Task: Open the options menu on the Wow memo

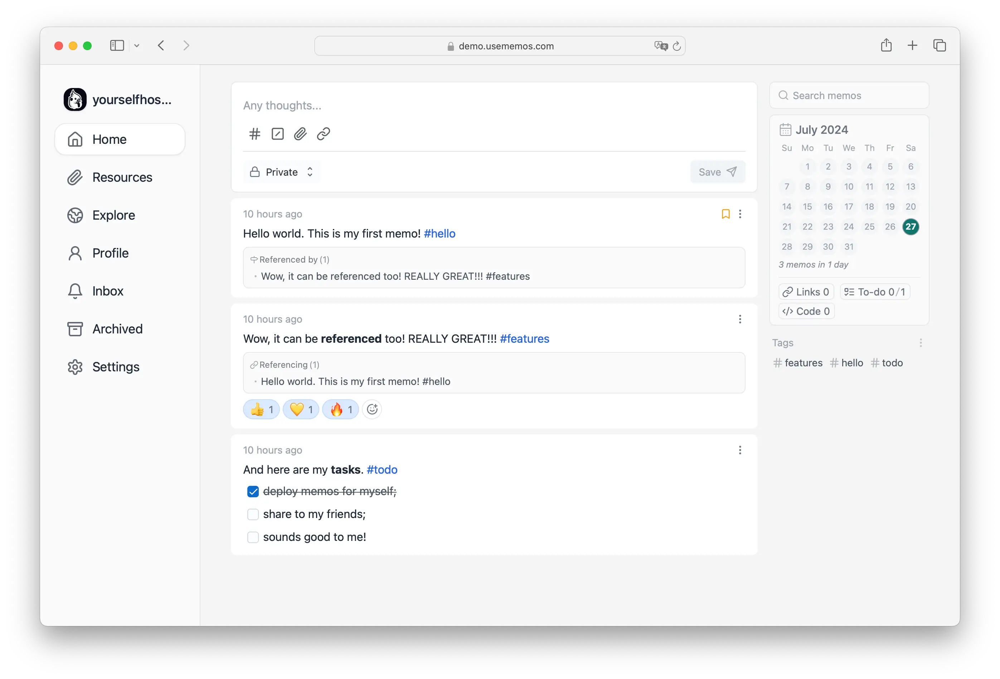Action: pyautogui.click(x=740, y=319)
